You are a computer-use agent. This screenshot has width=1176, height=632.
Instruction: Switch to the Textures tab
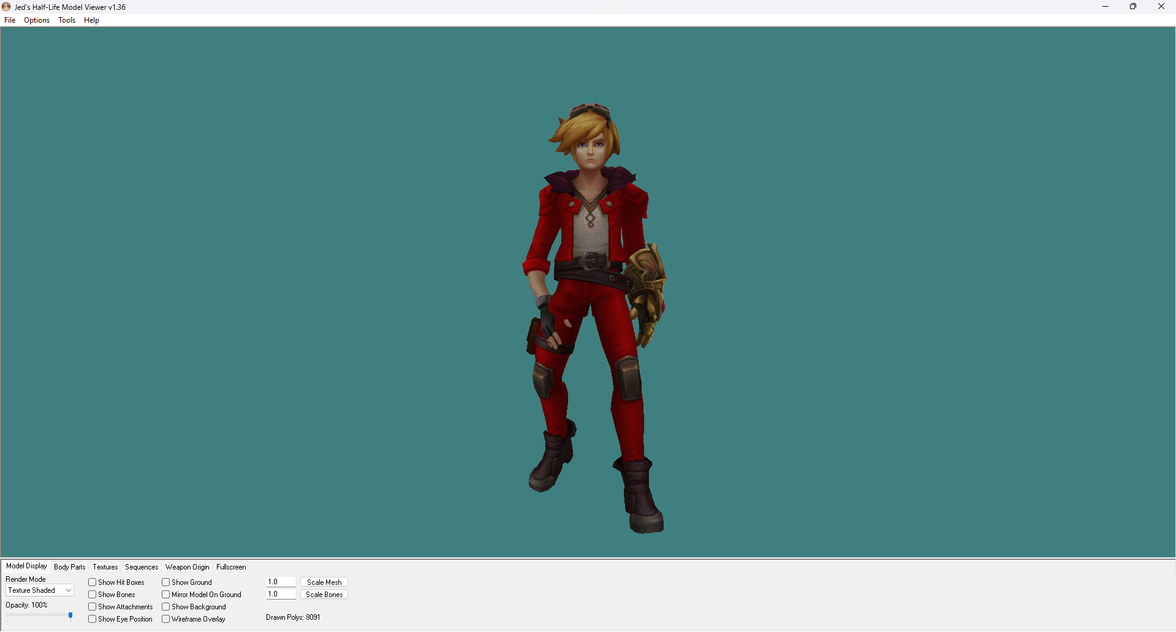[x=105, y=567]
